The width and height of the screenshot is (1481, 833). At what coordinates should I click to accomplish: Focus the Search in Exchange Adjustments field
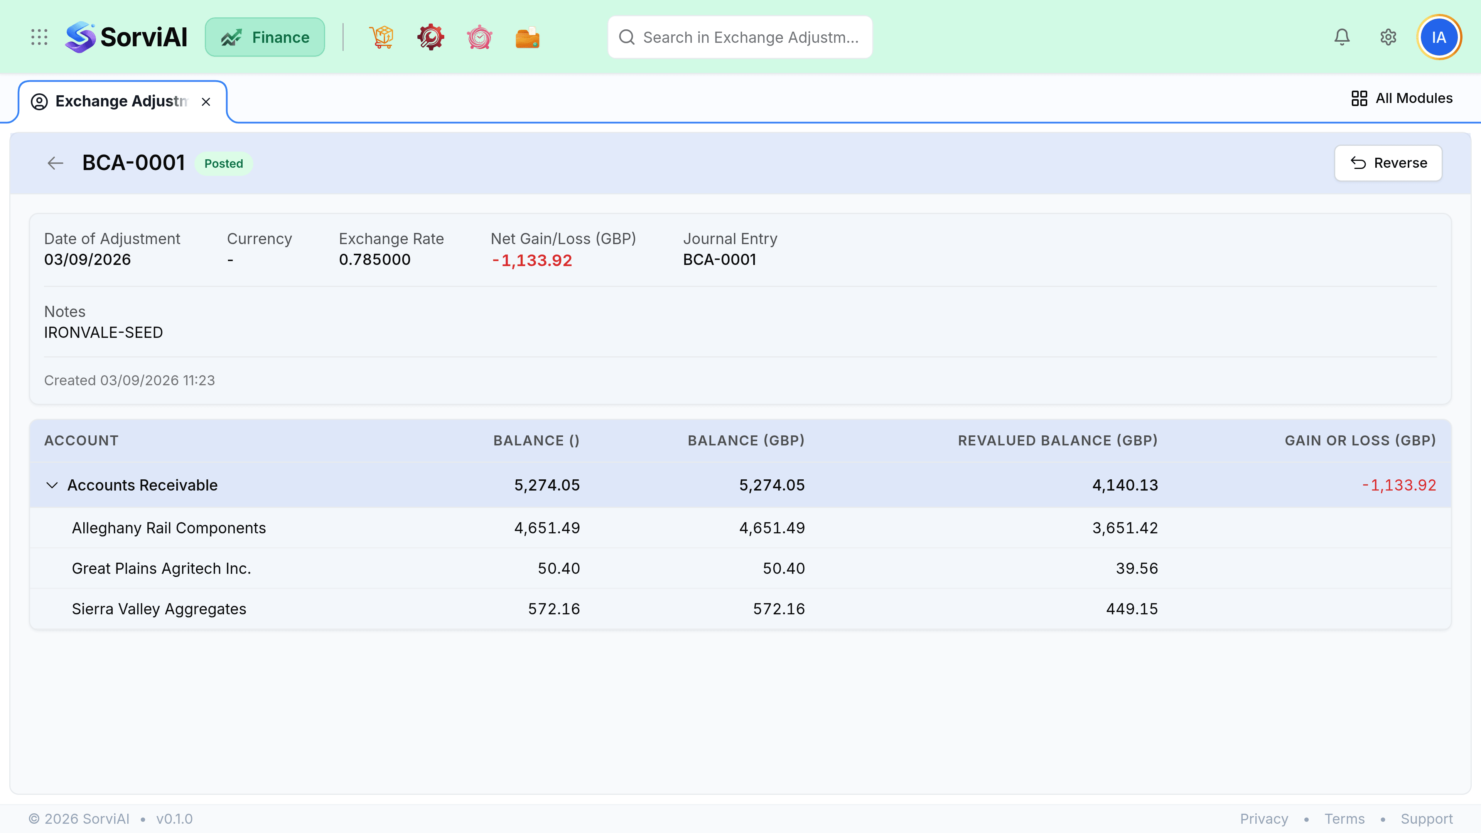click(x=740, y=37)
